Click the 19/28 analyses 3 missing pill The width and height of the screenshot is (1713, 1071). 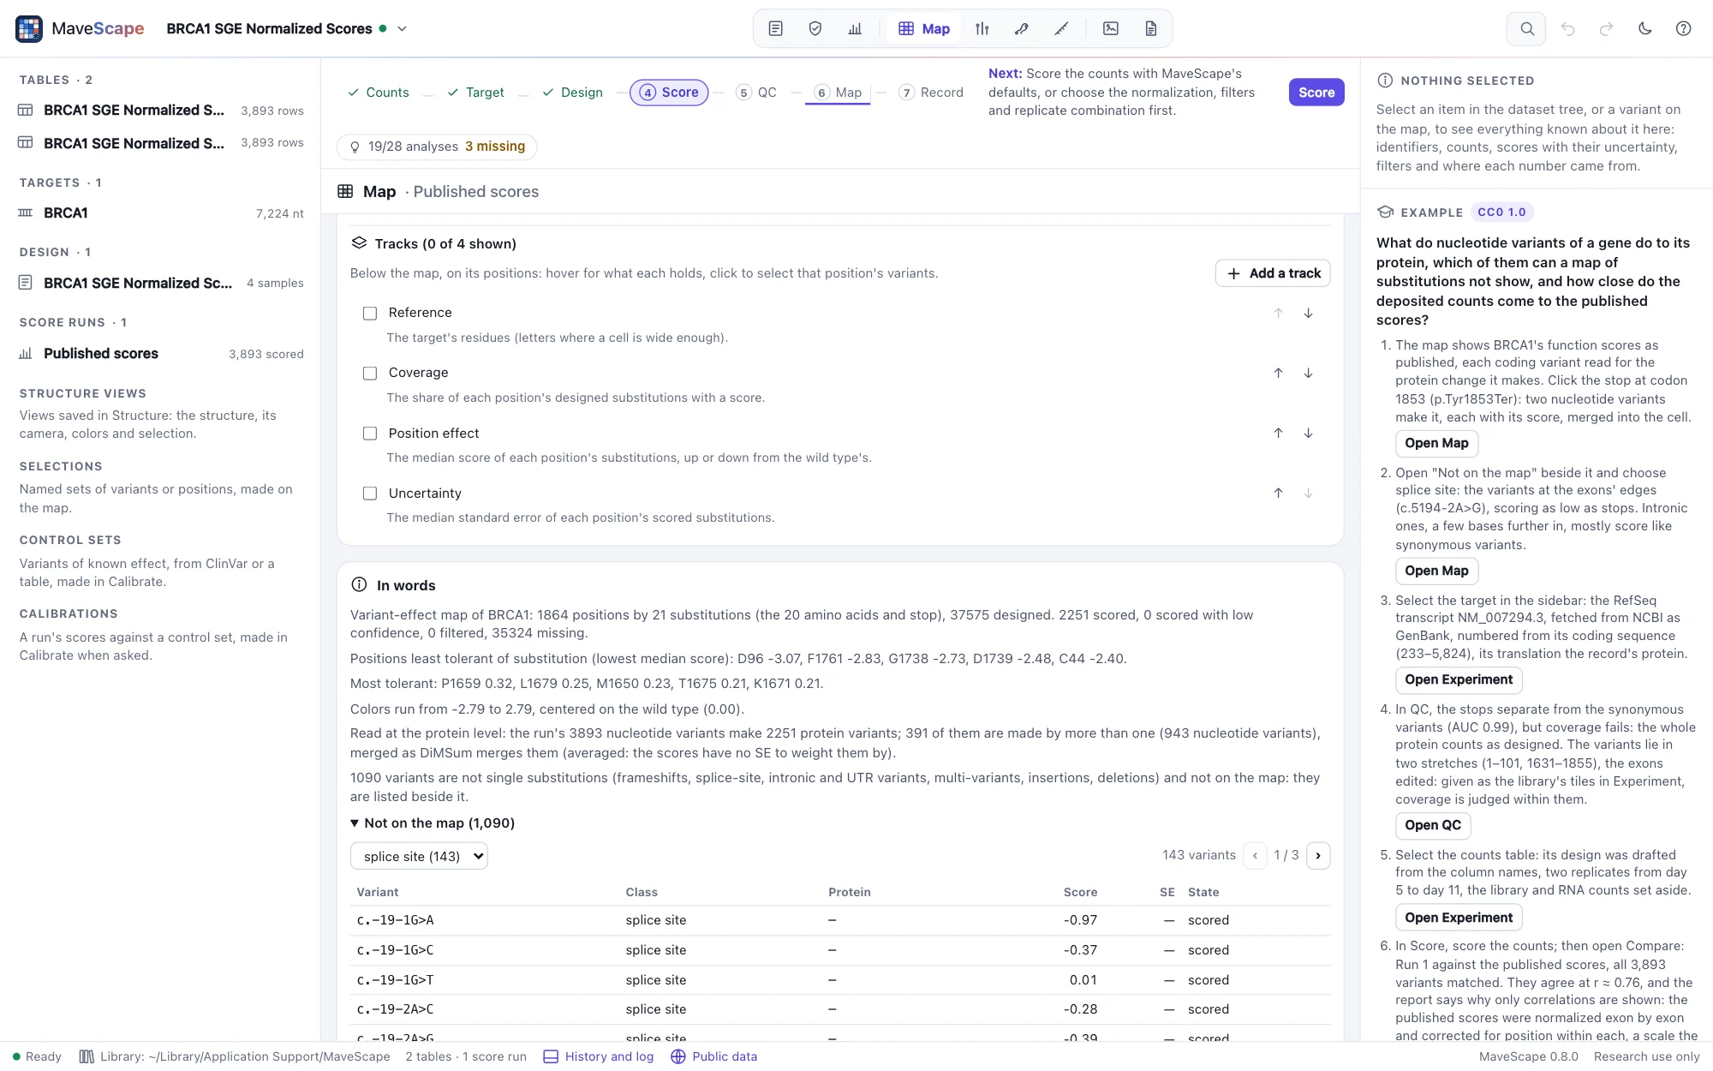pos(437,147)
